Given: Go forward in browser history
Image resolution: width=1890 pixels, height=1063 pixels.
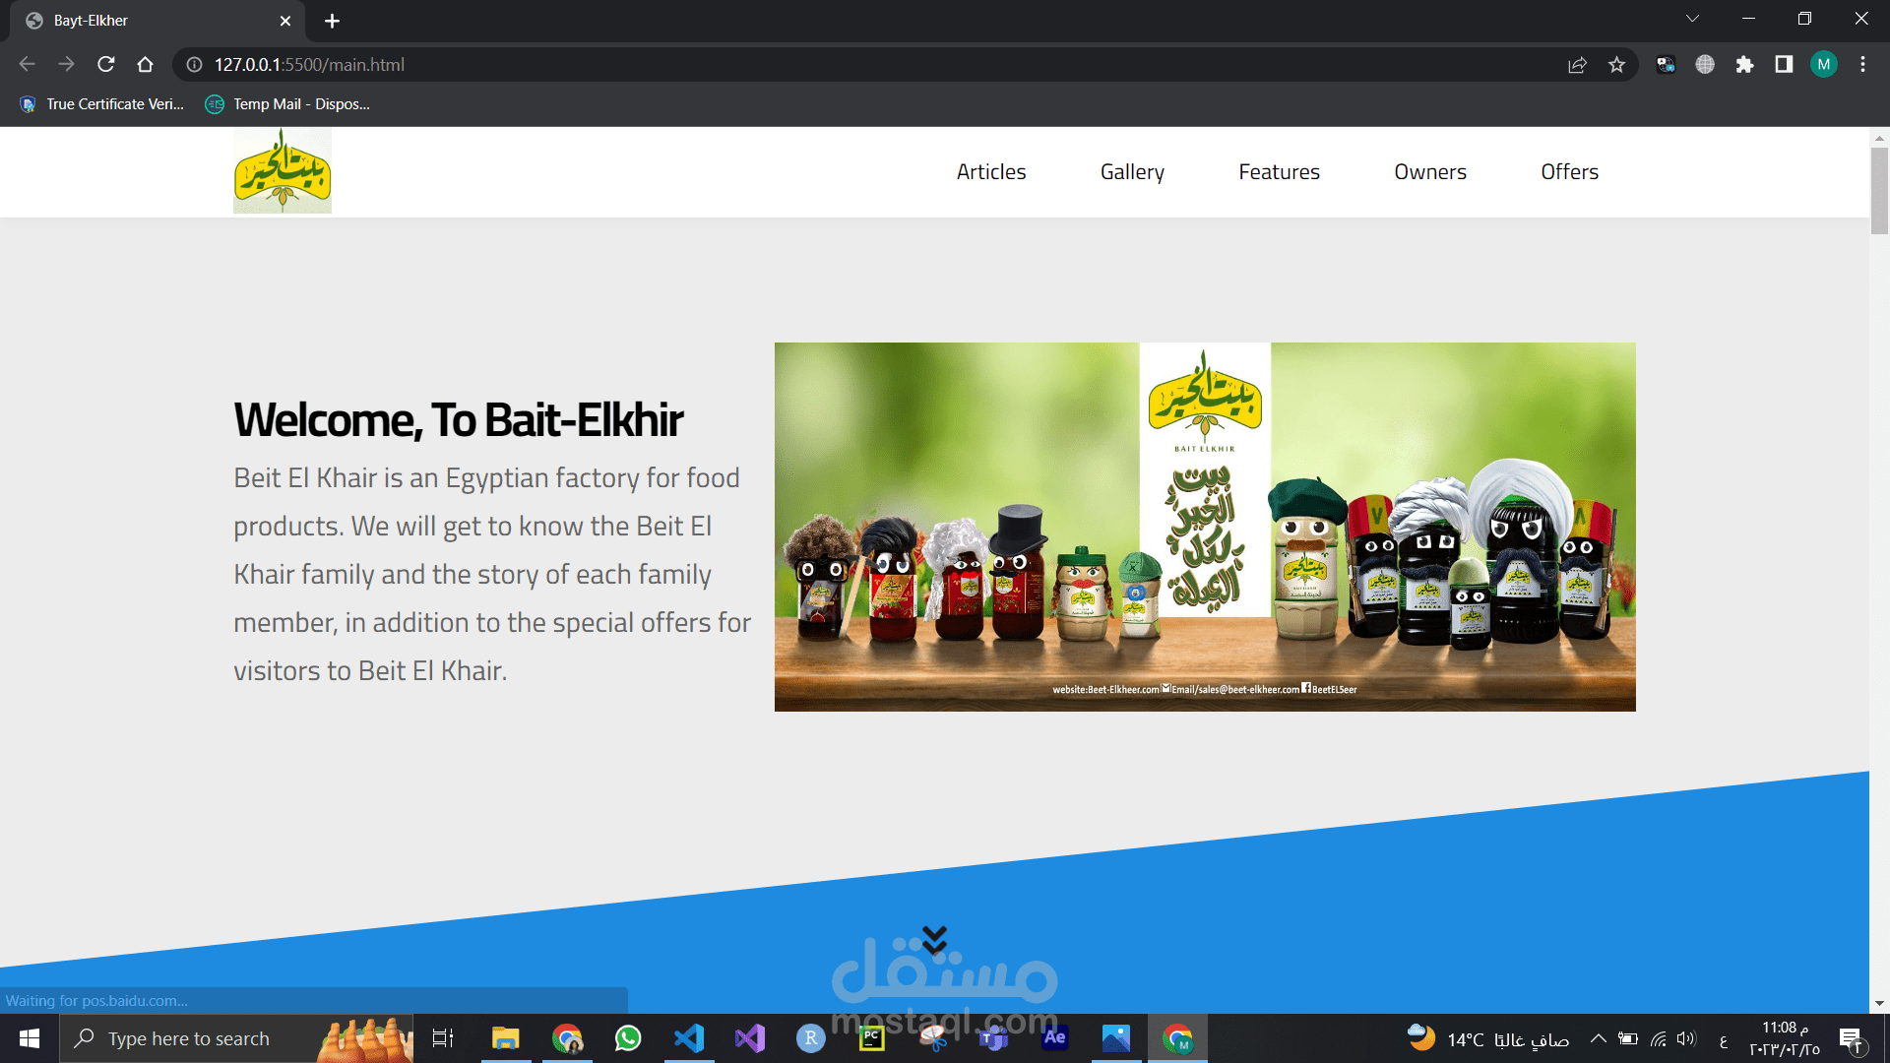Looking at the screenshot, I should pos(66,64).
